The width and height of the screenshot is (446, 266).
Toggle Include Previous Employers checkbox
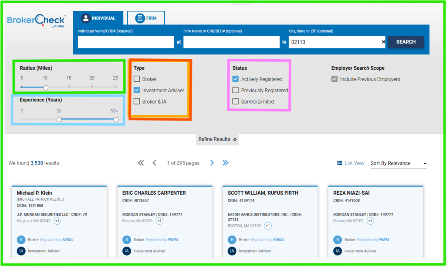[x=334, y=79]
